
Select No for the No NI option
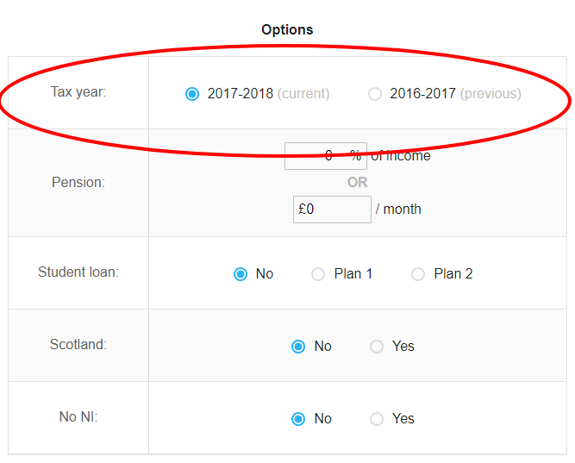(298, 419)
